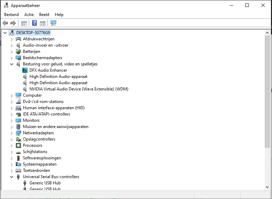The height and width of the screenshot is (199, 272).
Task: Select the Generic USB Hub entry
Action: [45, 183]
